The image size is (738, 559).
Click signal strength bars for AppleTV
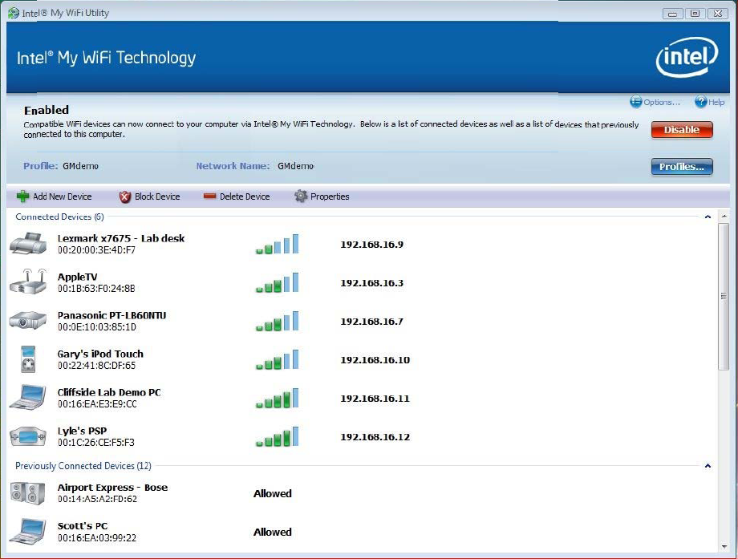(x=278, y=282)
